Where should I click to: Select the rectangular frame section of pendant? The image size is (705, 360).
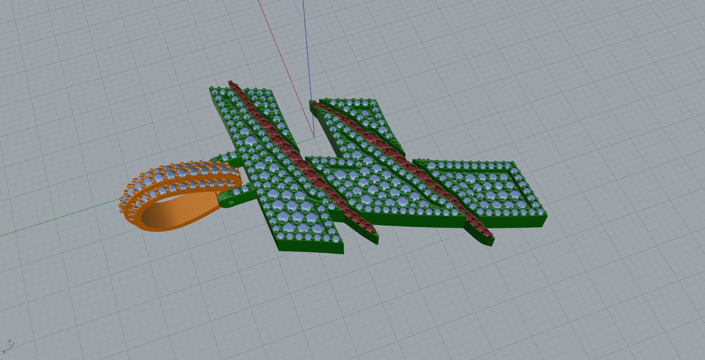[x=481, y=189]
